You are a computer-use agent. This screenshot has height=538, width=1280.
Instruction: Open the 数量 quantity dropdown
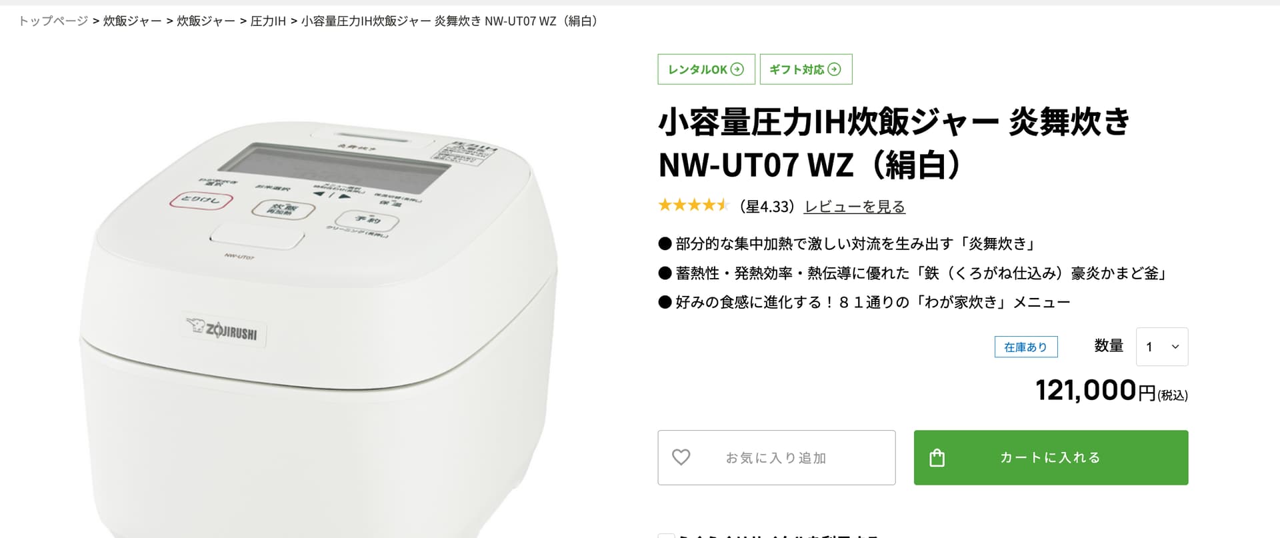pyautogui.click(x=1162, y=347)
